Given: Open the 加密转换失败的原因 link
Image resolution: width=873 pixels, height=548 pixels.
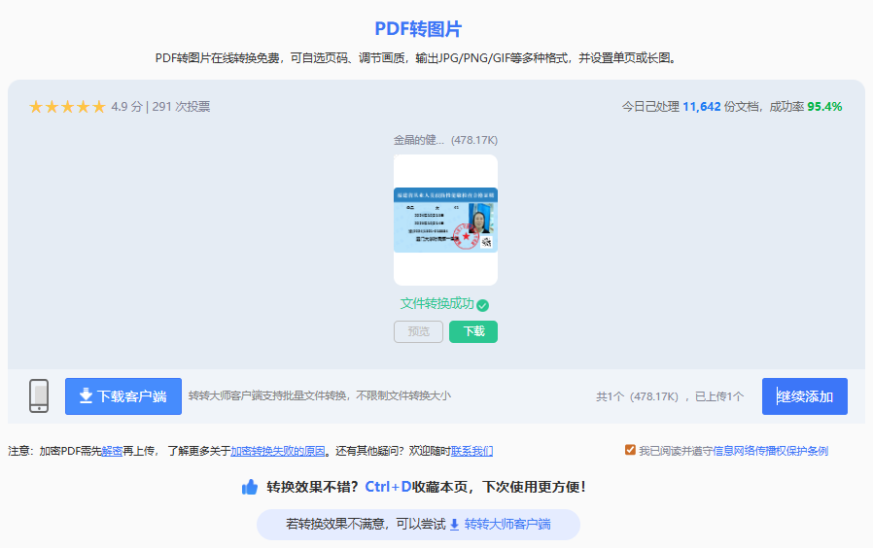Looking at the screenshot, I should (x=278, y=451).
